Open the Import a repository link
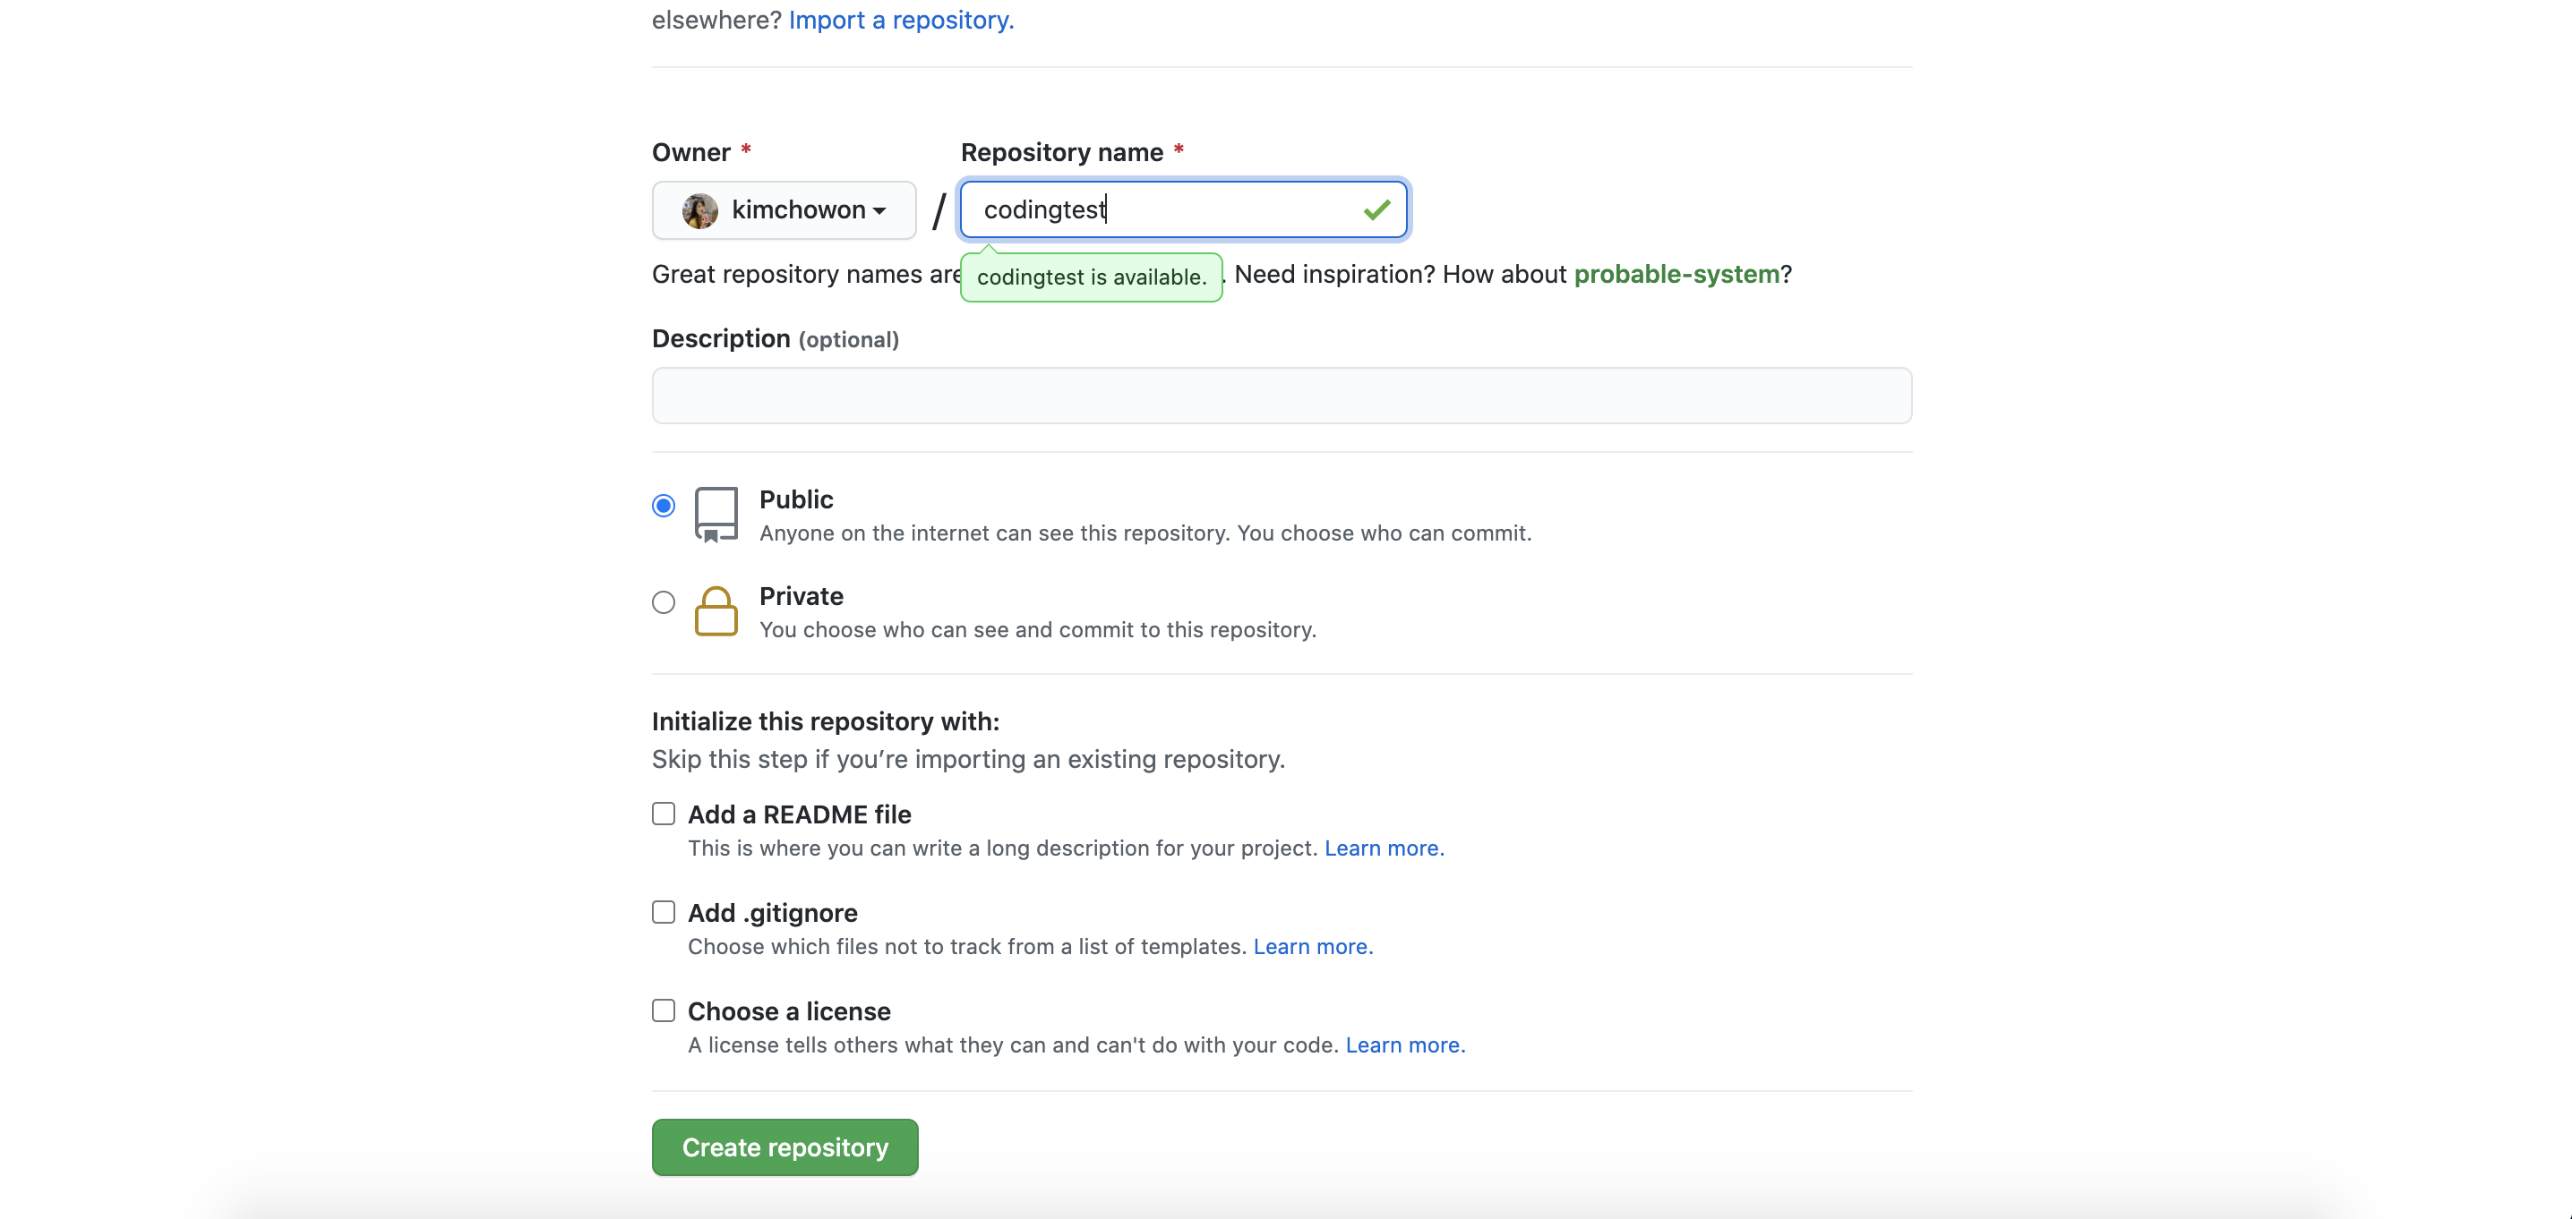The height and width of the screenshot is (1219, 2572). (901, 20)
